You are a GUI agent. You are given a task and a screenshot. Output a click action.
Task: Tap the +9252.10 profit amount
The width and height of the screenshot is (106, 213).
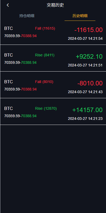tap(89, 57)
